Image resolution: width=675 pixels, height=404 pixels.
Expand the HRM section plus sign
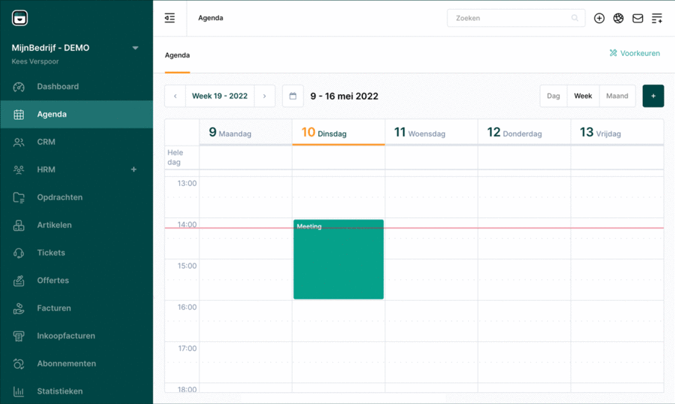(134, 170)
